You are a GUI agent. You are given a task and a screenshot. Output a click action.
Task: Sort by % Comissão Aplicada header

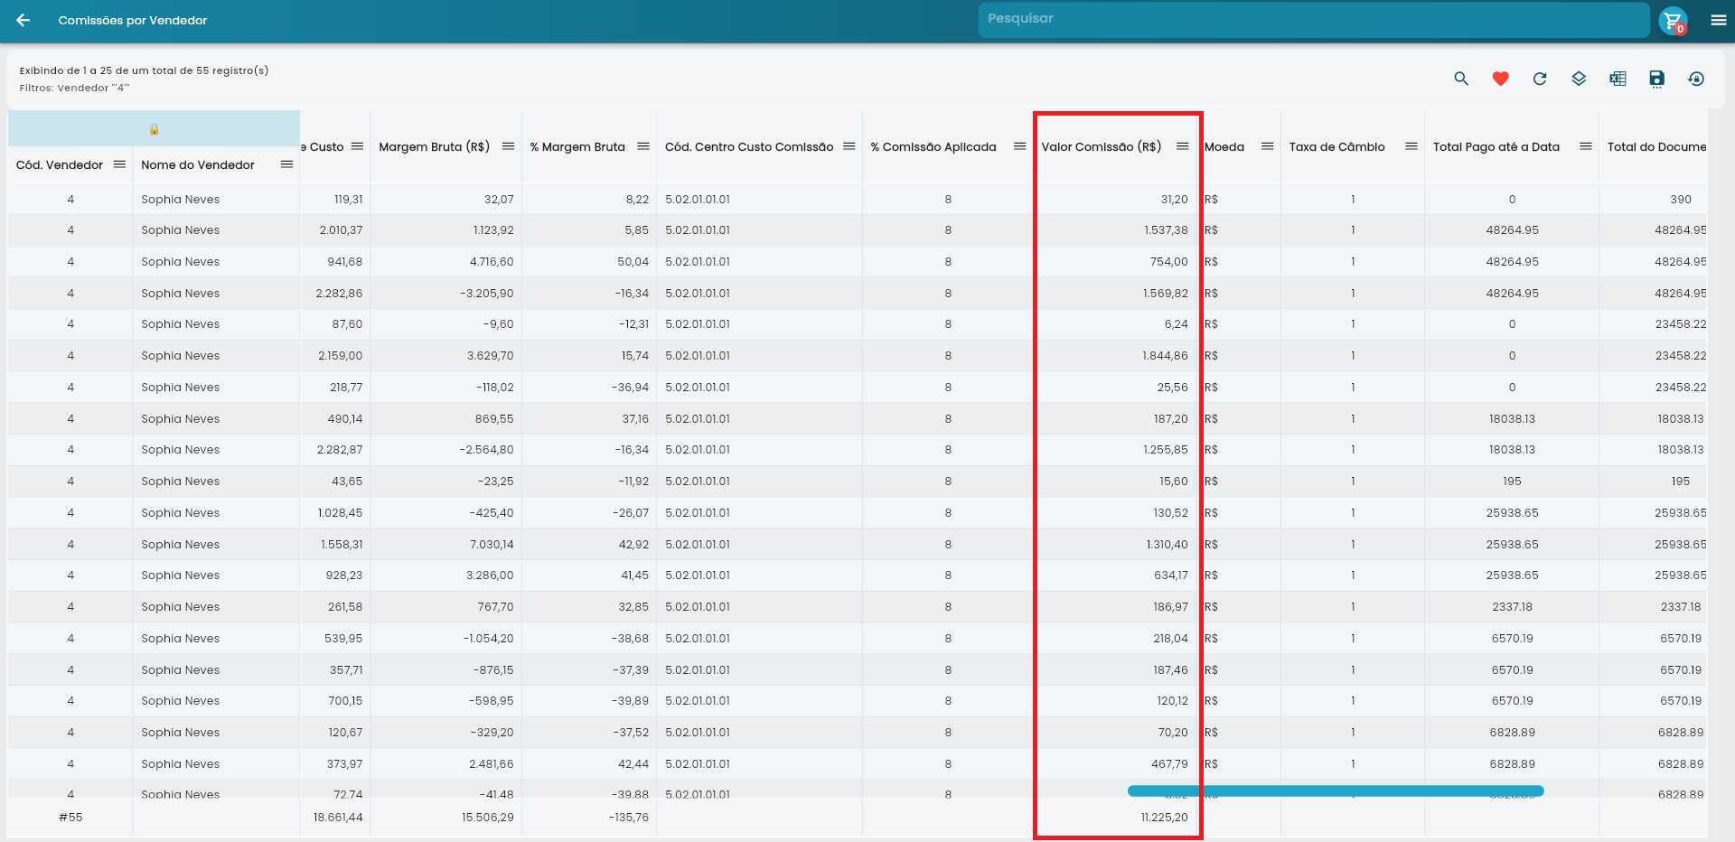(x=933, y=146)
